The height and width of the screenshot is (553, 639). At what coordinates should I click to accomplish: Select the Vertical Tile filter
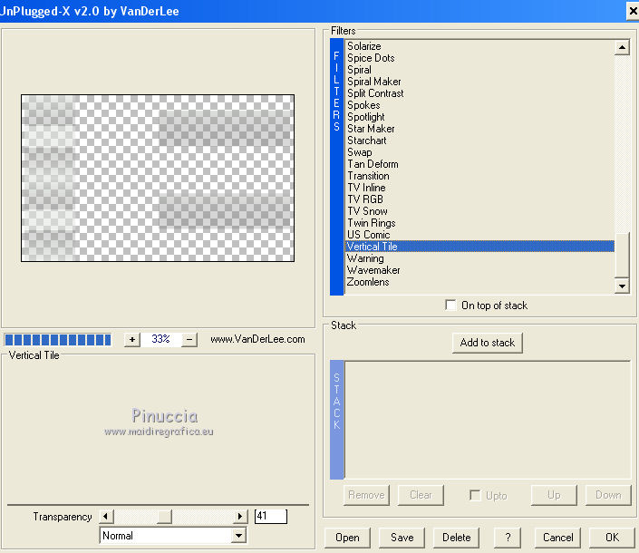click(x=479, y=247)
